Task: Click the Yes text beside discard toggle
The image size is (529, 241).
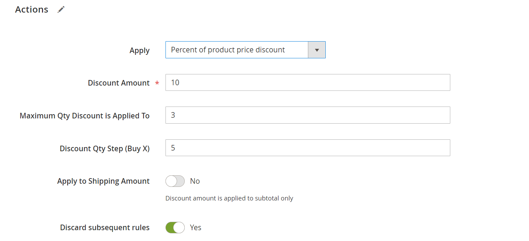Action: tap(196, 228)
